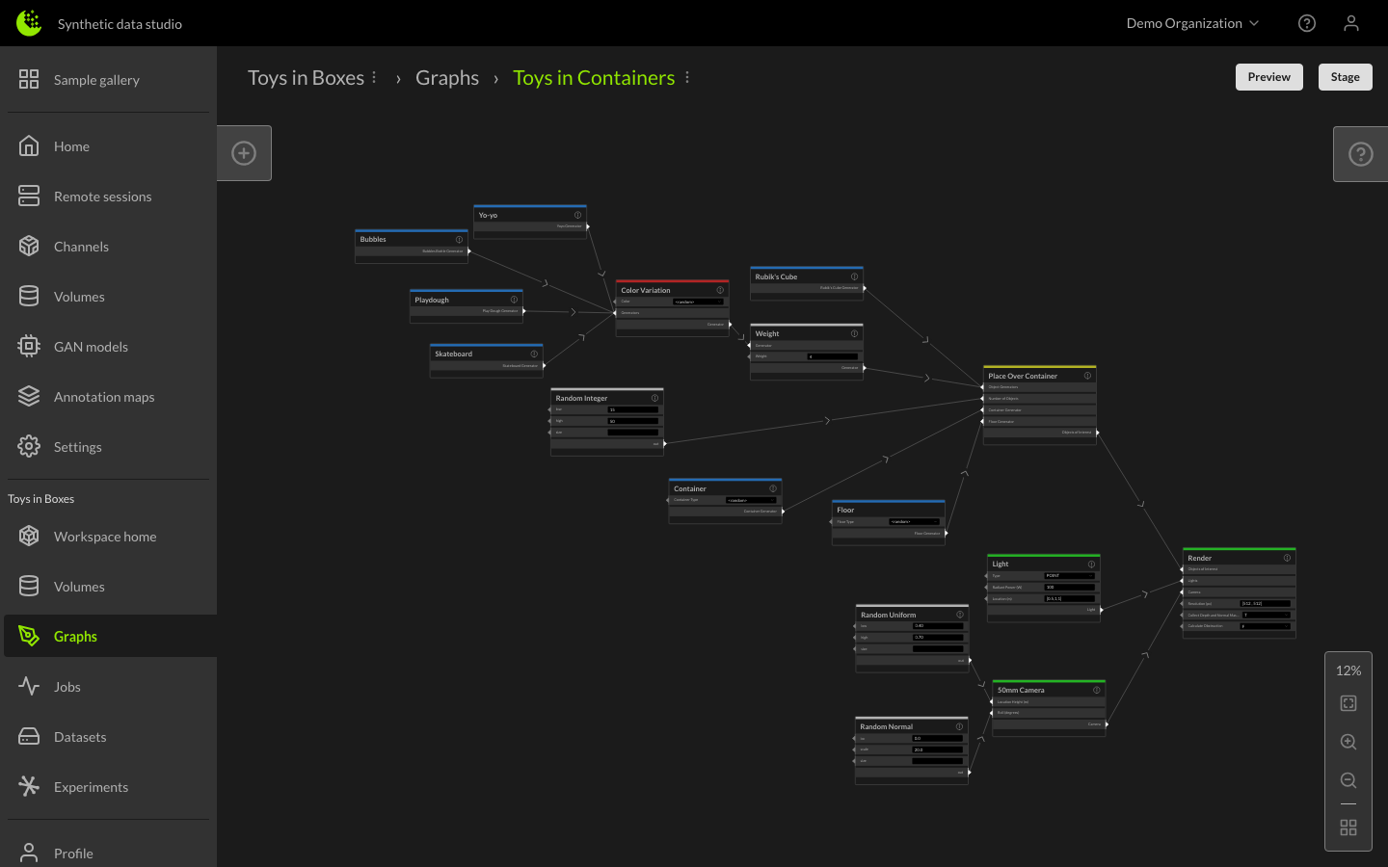1388x867 pixels.
Task: Open the graph help panel via question mark icon
Action: coord(1359,152)
